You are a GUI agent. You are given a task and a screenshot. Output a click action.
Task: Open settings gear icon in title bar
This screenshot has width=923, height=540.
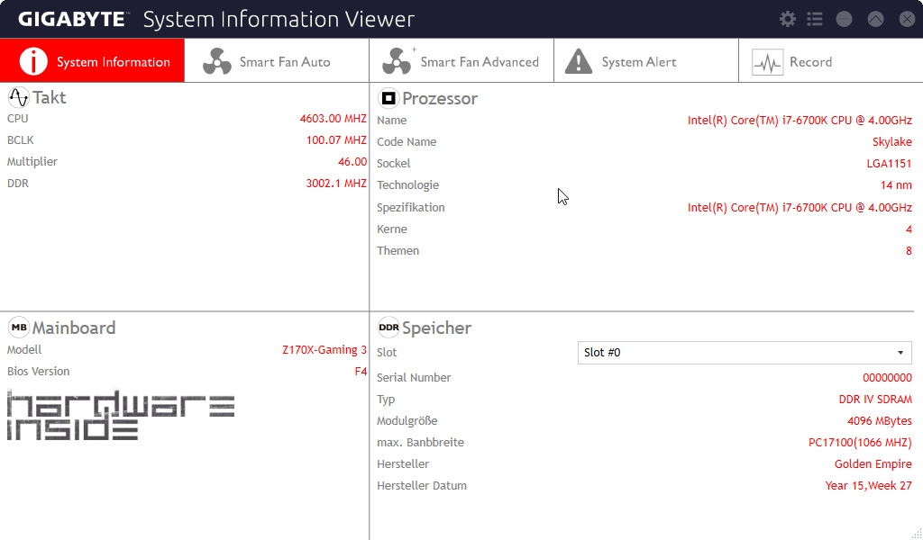pos(787,20)
